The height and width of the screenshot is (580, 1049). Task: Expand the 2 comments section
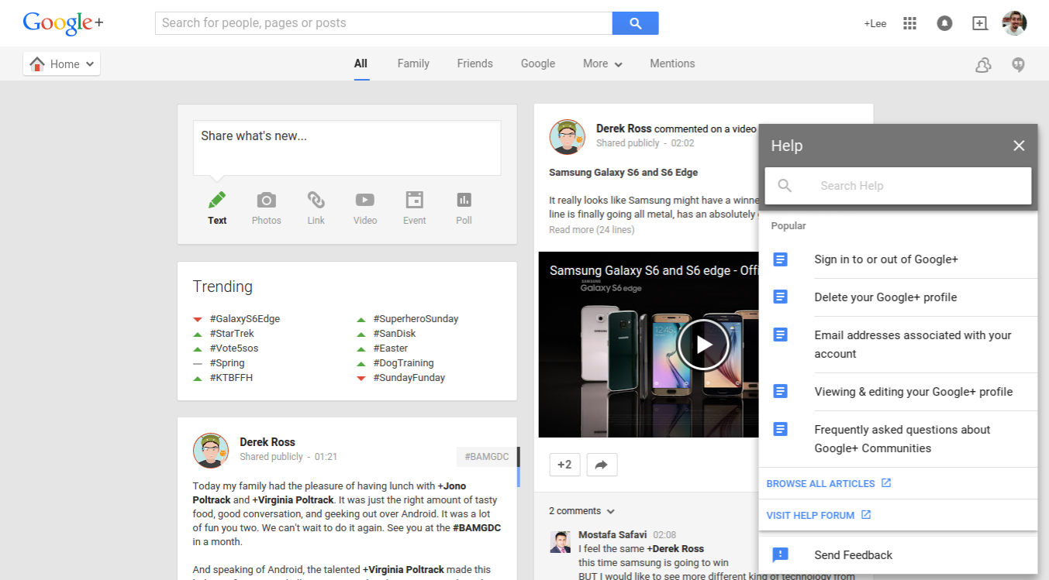point(581,510)
